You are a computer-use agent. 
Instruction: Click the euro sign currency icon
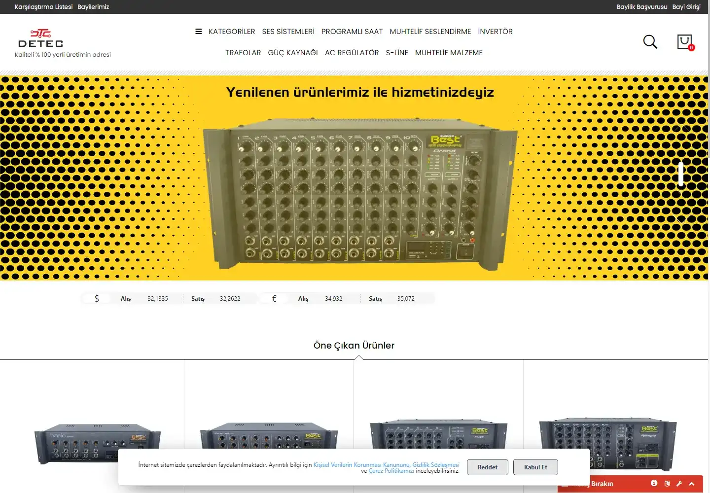pos(274,299)
